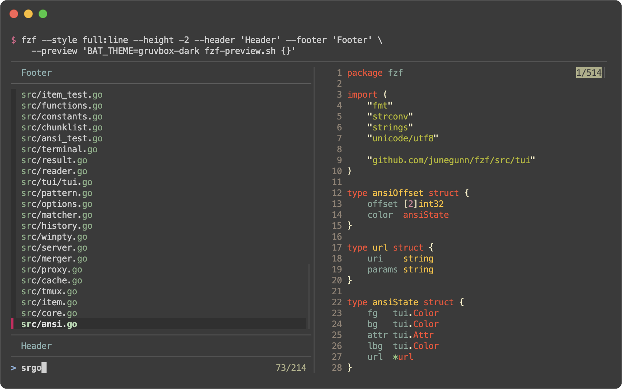Select src/options.go entry
The image size is (622, 389).
tap(57, 204)
